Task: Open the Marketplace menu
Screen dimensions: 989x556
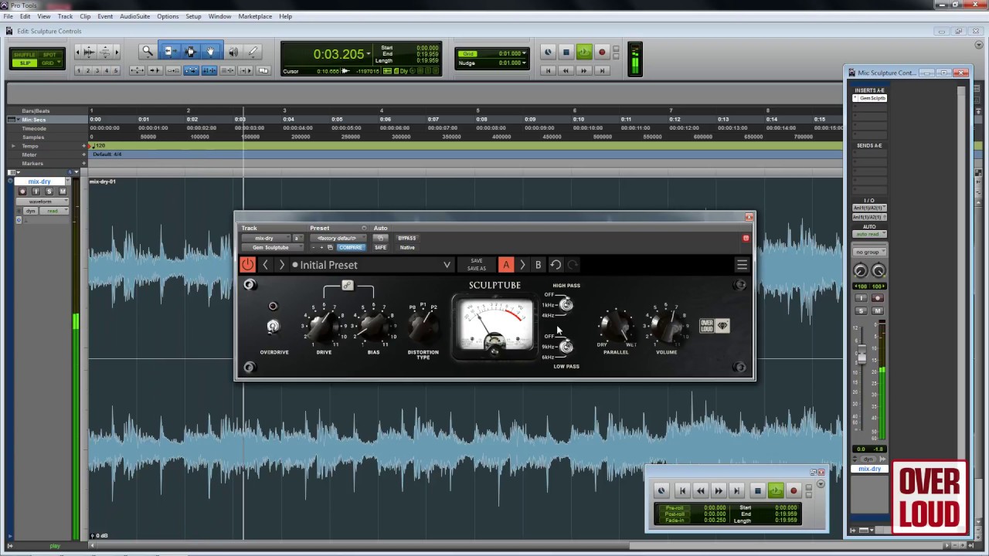Action: coord(255,16)
